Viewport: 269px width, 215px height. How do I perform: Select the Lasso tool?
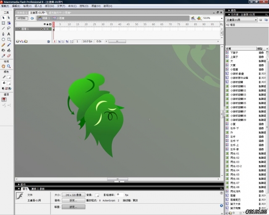coord(9,28)
